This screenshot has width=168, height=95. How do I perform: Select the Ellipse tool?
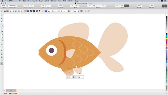2,37
